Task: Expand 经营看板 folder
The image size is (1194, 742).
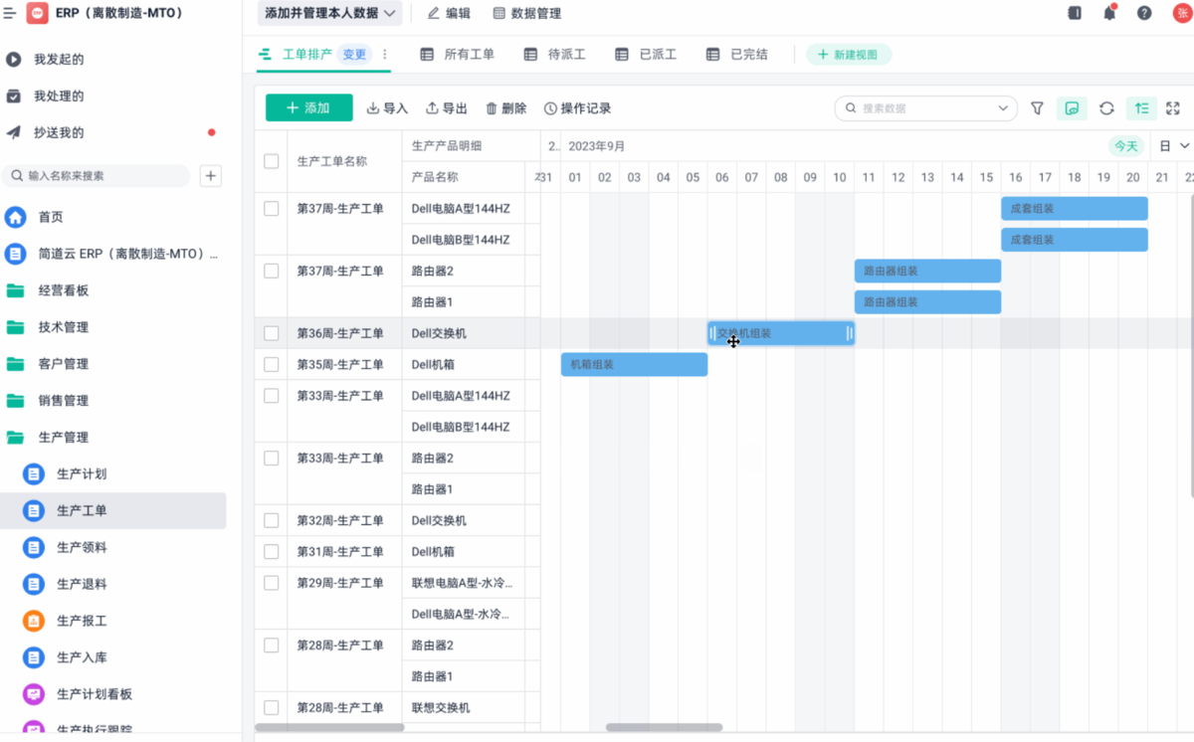Action: (x=64, y=290)
